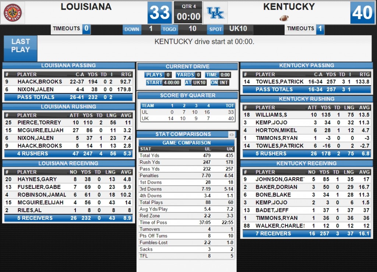Select Towles, Patrick passing row
Viewport: 377px width, 272px height.
click(x=307, y=82)
